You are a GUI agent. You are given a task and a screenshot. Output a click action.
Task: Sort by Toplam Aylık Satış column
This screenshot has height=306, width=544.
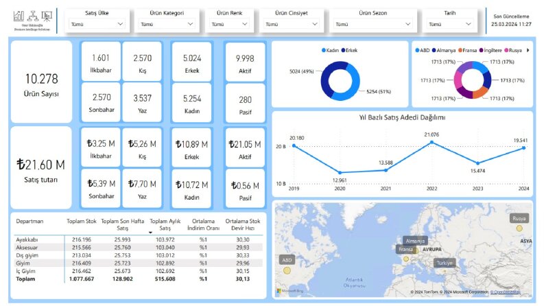165,224
